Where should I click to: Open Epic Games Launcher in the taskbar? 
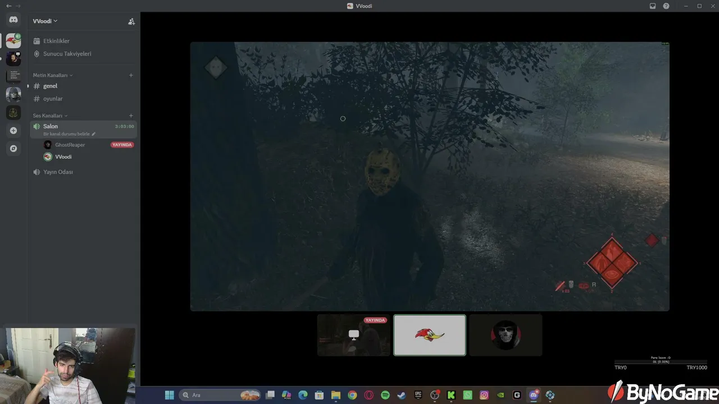[x=418, y=395]
